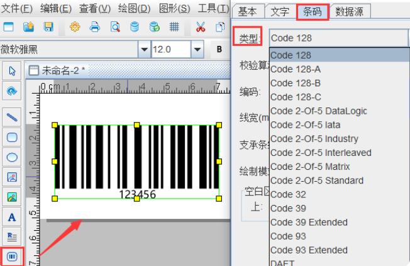Open the font size dropdown arrow
The width and height of the screenshot is (410, 266).
pos(197,49)
